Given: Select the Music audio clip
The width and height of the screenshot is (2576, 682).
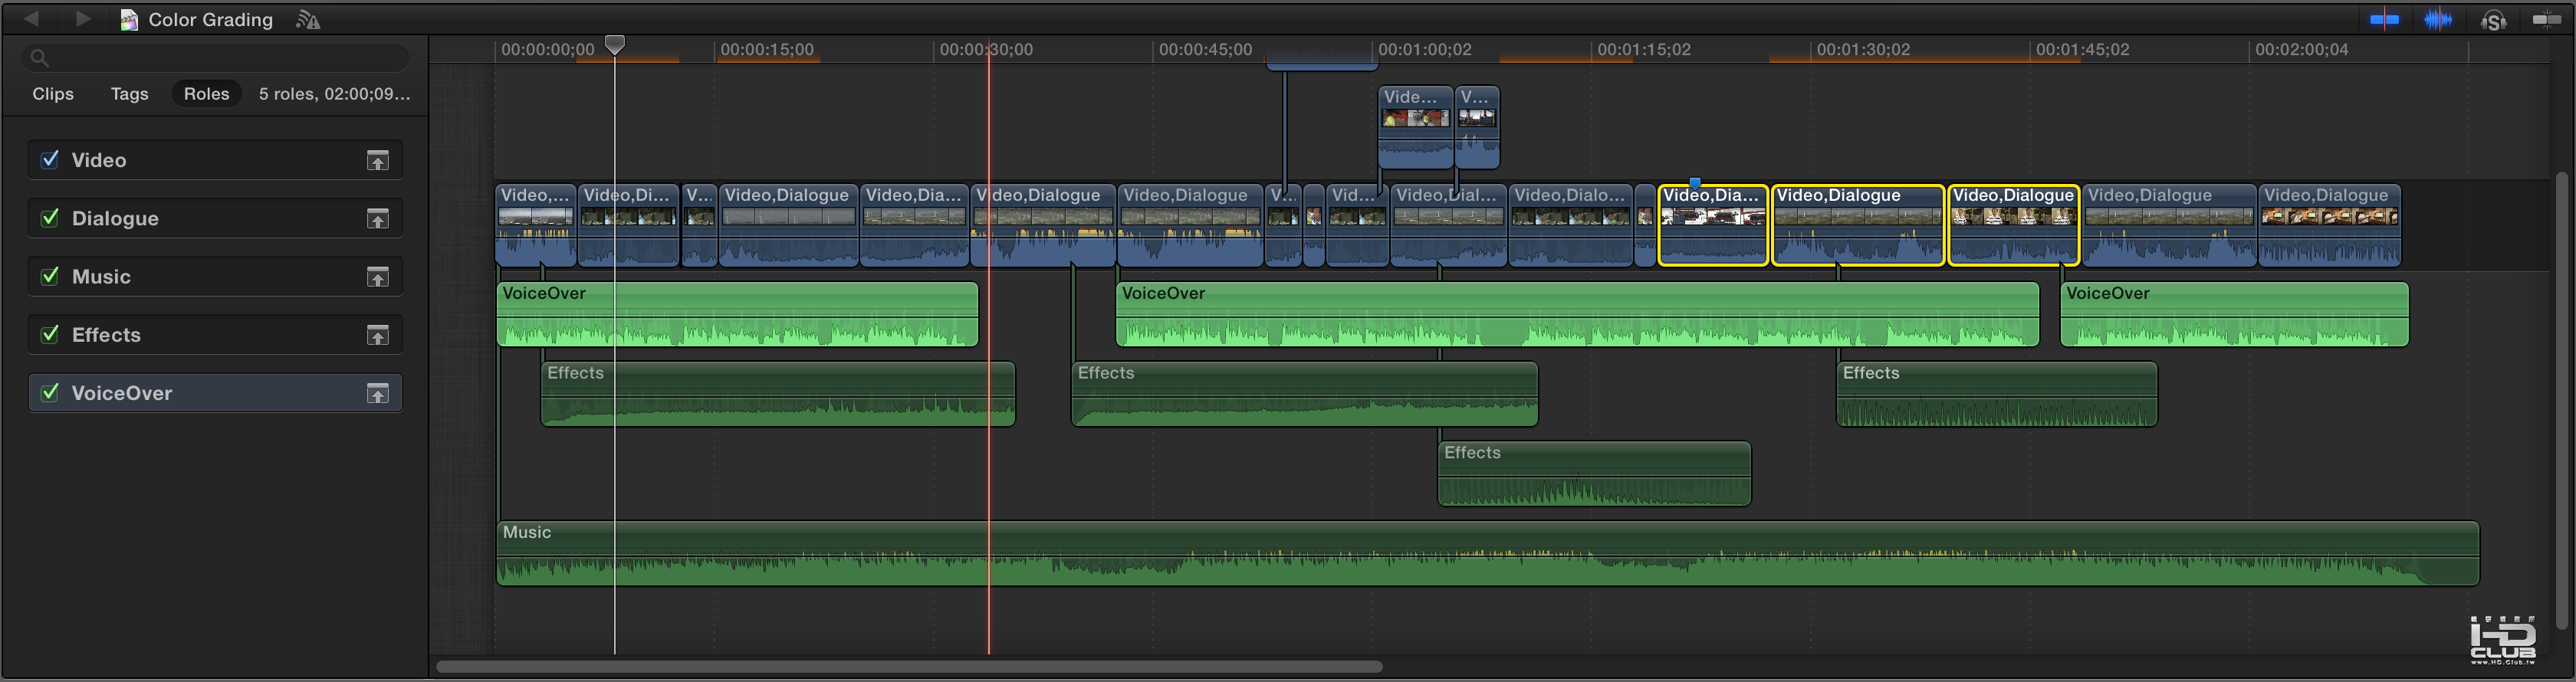Looking at the screenshot, I should pos(1487,553).
